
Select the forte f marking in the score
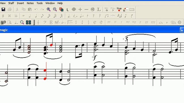95,58
